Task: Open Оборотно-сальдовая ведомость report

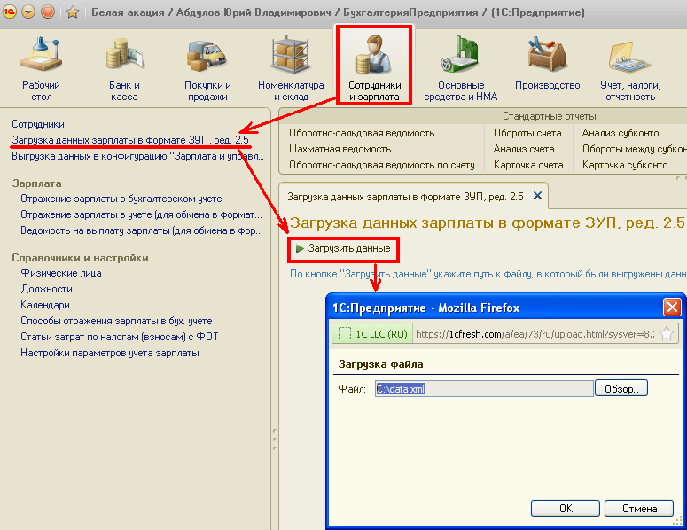Action: (362, 133)
